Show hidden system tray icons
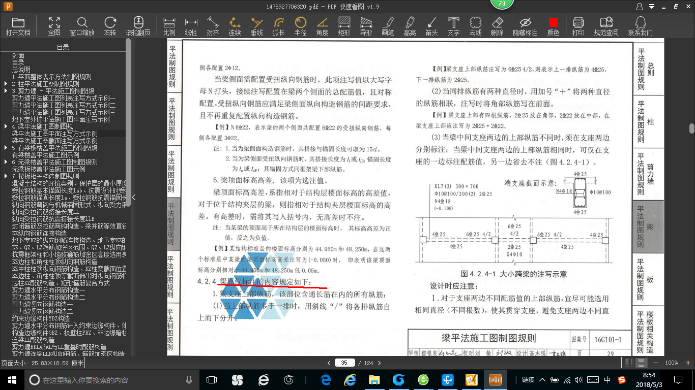This screenshot has width=695, height=390. (542, 380)
